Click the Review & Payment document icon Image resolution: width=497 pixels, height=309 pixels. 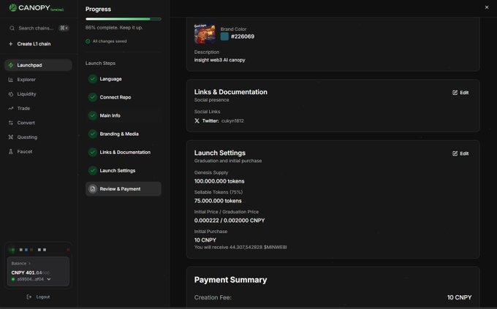(93, 189)
